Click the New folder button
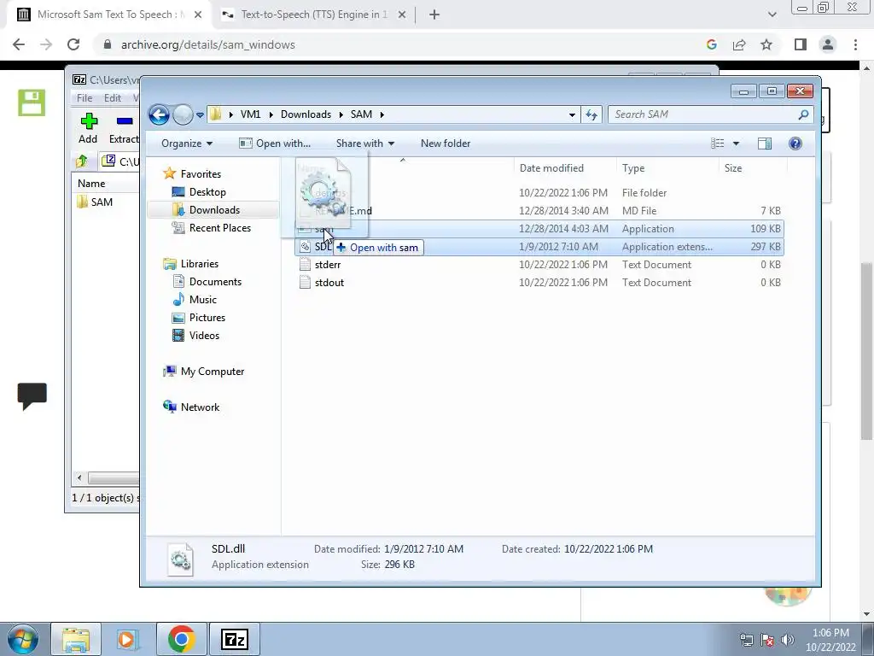The width and height of the screenshot is (874, 656). pos(446,143)
